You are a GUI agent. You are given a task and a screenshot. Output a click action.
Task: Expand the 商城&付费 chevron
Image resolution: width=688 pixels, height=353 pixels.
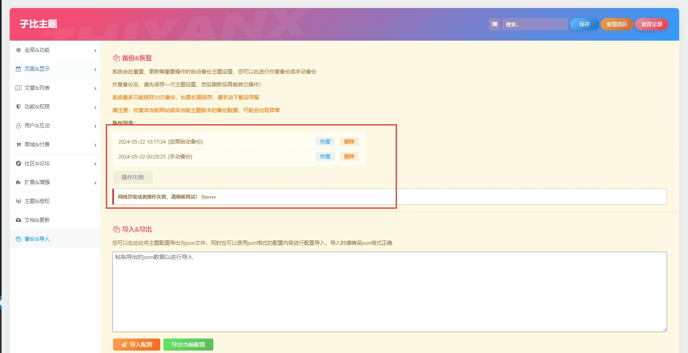[95, 145]
